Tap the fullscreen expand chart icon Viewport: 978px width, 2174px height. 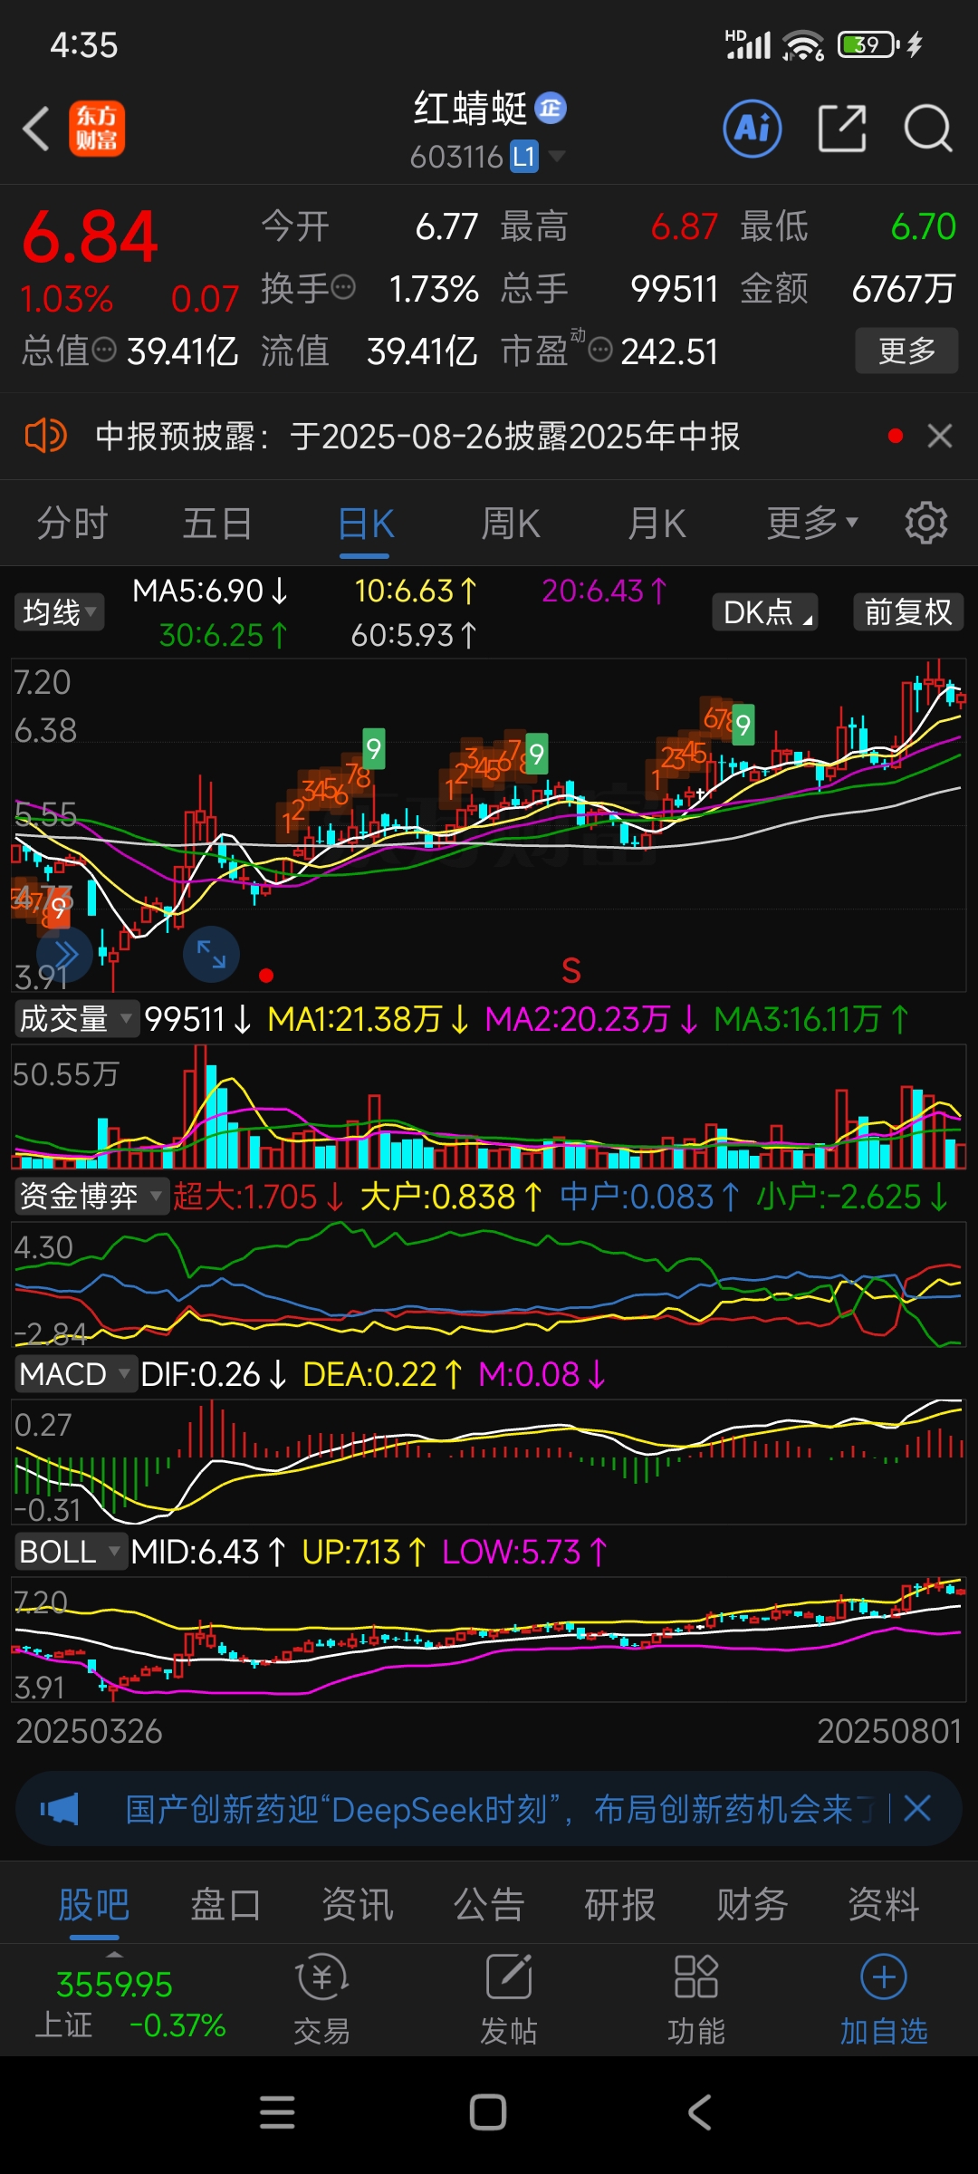[211, 954]
